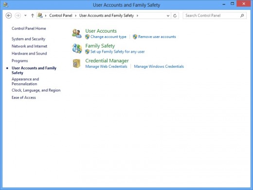Expand the chevron before Control Panel breadcrumb
The height and width of the screenshot is (190, 253).
(x=46, y=16)
